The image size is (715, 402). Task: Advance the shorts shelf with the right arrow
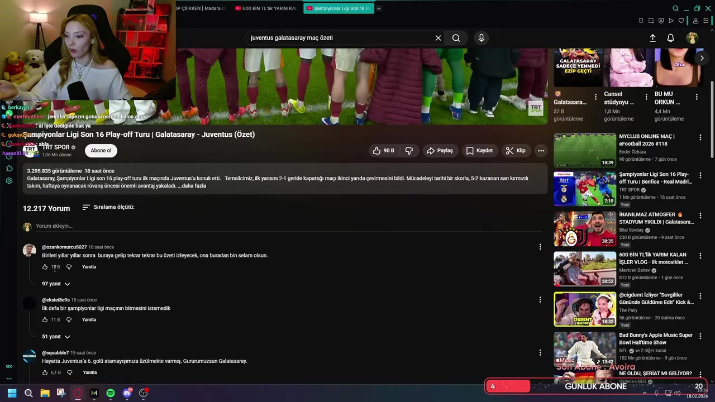(702, 58)
